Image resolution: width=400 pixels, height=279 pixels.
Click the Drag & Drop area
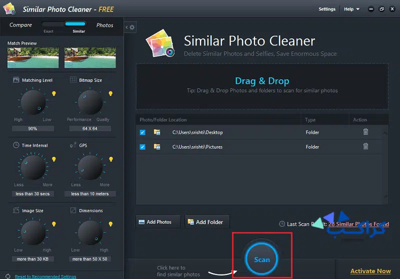click(x=262, y=86)
